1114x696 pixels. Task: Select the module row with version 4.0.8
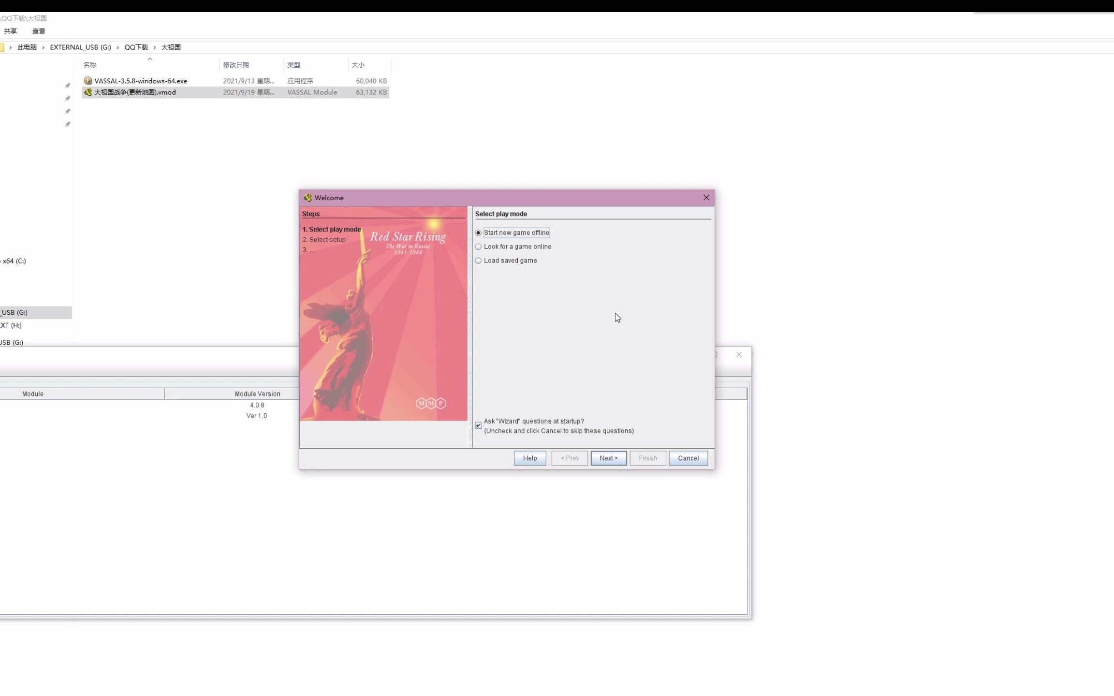click(x=150, y=405)
